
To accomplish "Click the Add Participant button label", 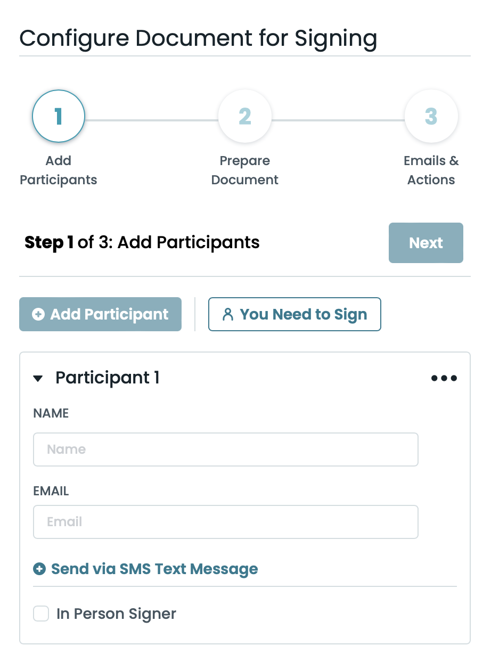I will 109,315.
